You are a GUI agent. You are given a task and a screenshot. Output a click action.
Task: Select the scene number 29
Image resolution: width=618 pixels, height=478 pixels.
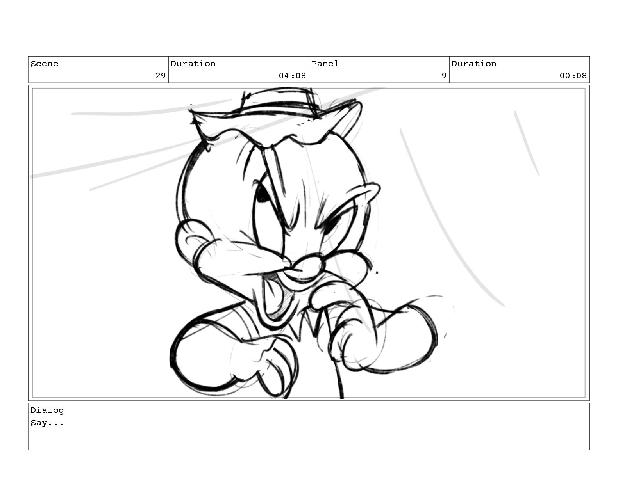161,76
